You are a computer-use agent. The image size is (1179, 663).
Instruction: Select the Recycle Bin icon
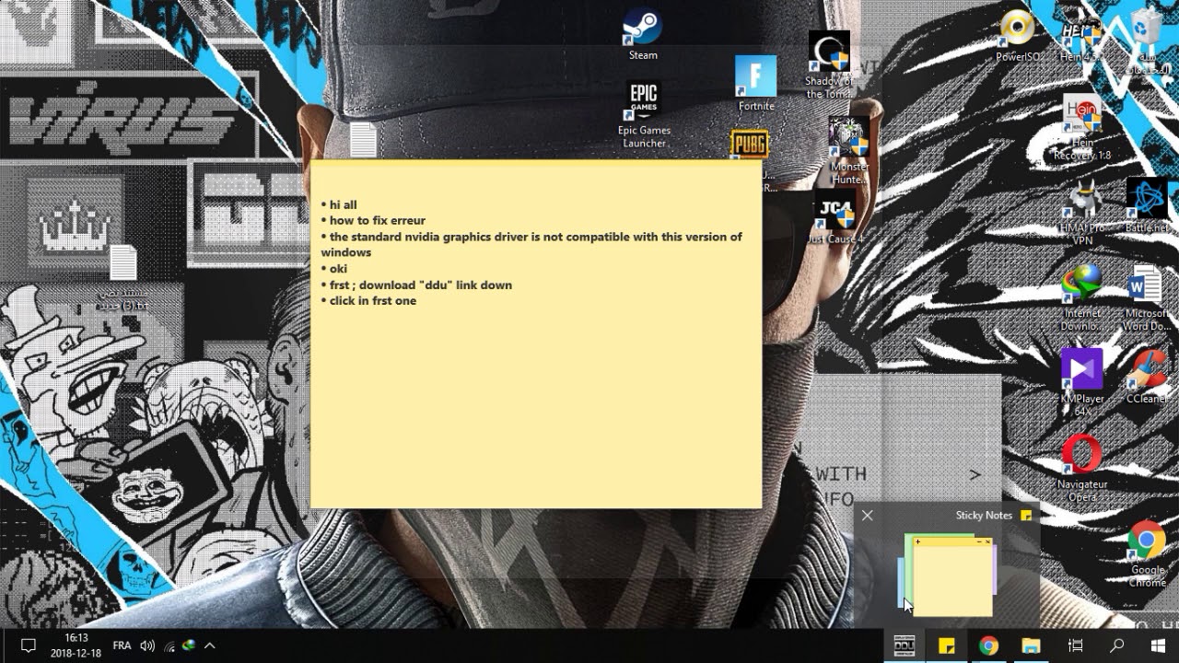(x=1146, y=41)
